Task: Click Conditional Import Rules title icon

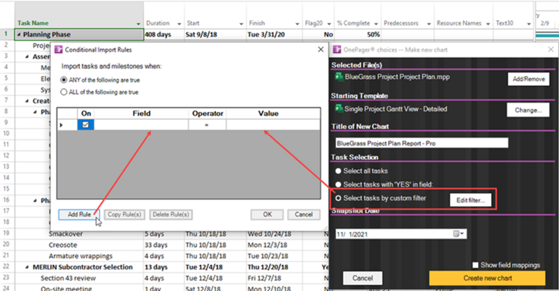Action: click(58, 50)
